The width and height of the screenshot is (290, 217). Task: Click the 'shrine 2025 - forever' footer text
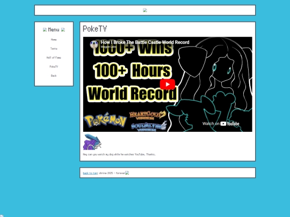tap(112, 173)
